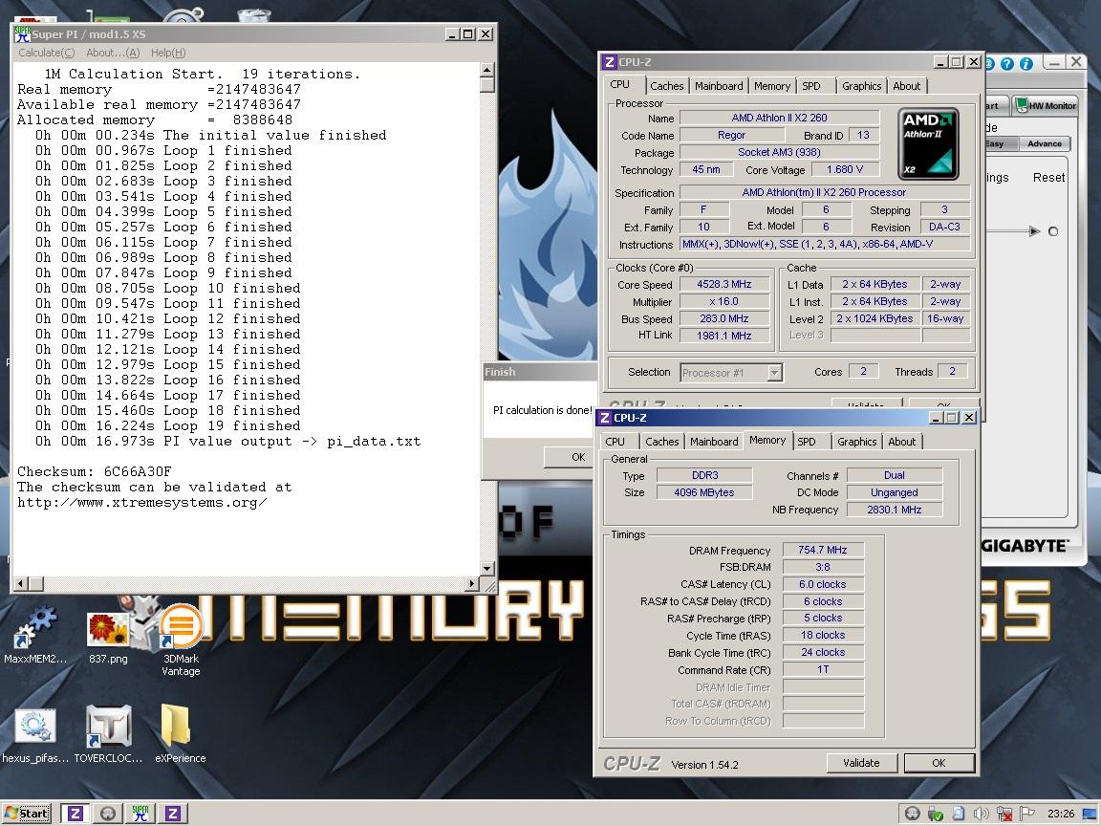Open the Help menu in Super PI
The image size is (1101, 826).
[168, 53]
